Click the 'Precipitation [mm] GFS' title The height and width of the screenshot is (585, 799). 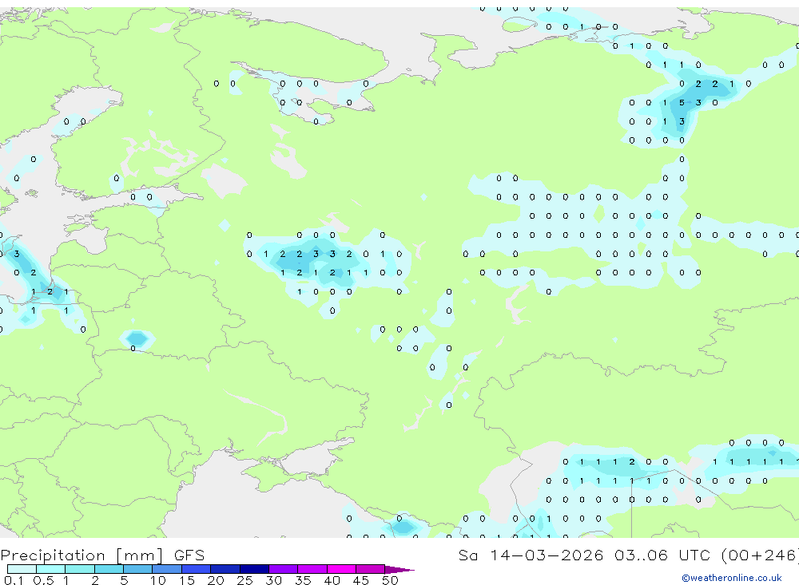point(102,555)
